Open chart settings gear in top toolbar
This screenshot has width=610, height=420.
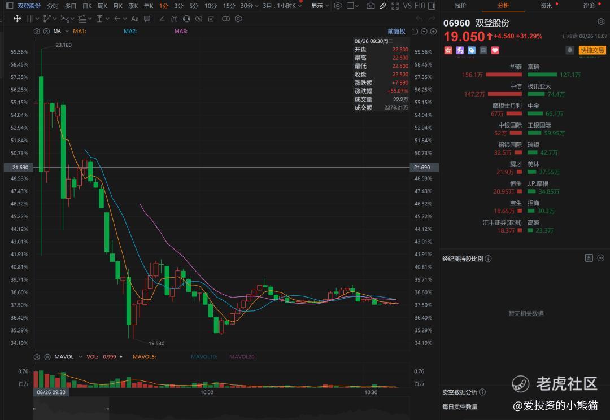point(338,6)
